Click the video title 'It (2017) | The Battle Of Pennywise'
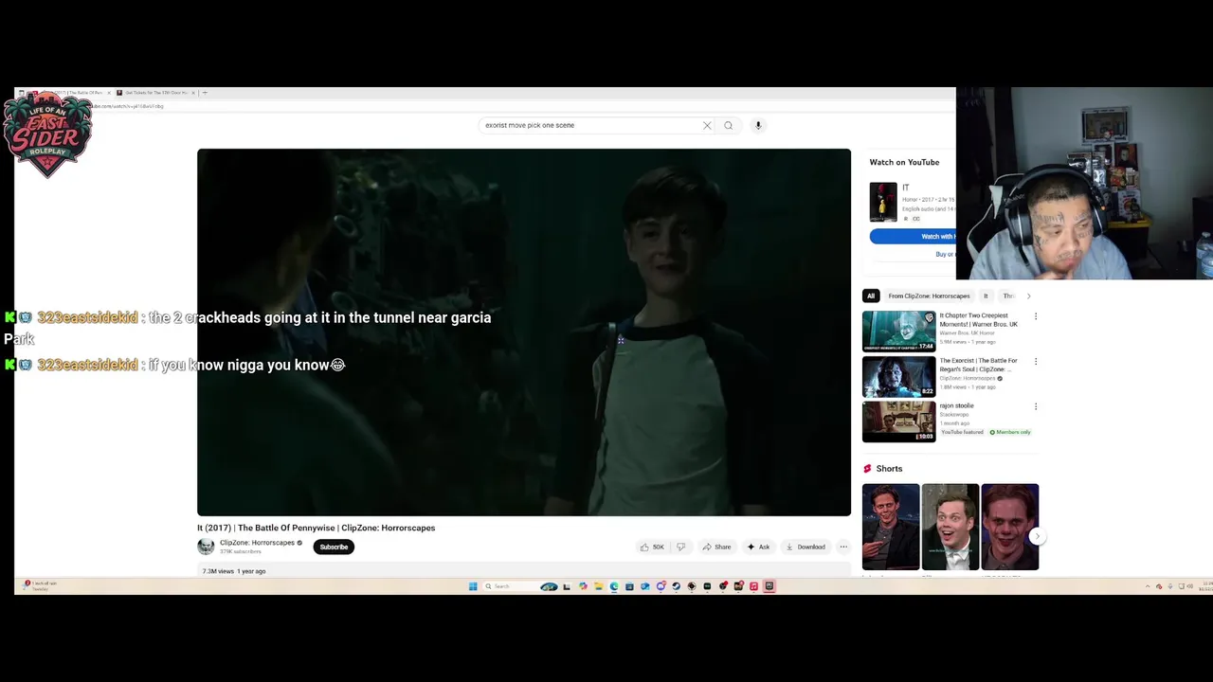The height and width of the screenshot is (682, 1213). pyautogui.click(x=316, y=528)
